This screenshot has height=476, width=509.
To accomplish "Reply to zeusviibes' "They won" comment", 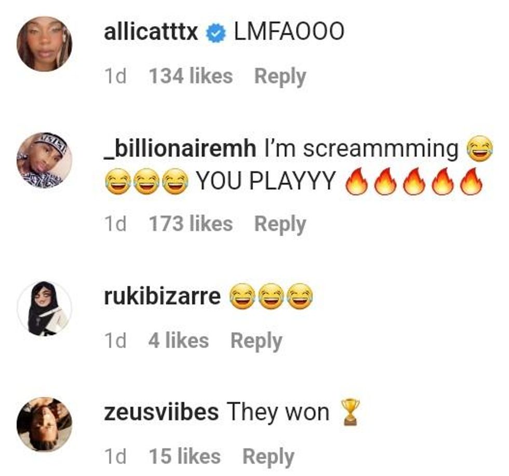I will coord(268,457).
